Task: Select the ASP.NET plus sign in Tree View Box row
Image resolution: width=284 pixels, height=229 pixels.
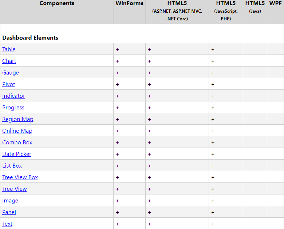Action: [x=149, y=177]
